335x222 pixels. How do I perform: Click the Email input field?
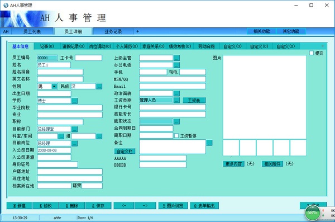point(173,86)
